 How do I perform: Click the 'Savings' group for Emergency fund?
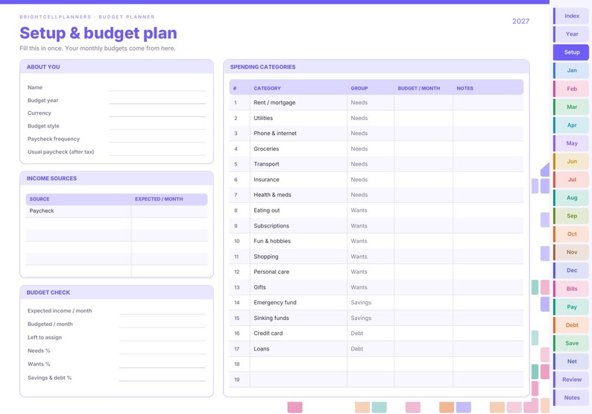(371, 303)
